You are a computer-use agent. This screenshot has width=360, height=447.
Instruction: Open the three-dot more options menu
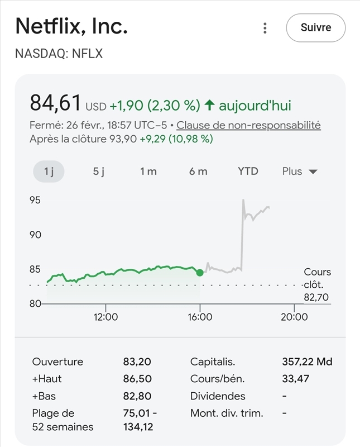pos(265,28)
